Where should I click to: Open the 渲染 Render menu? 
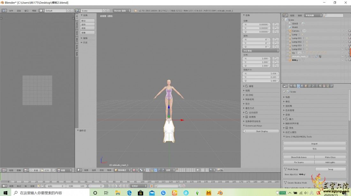tap(19, 11)
